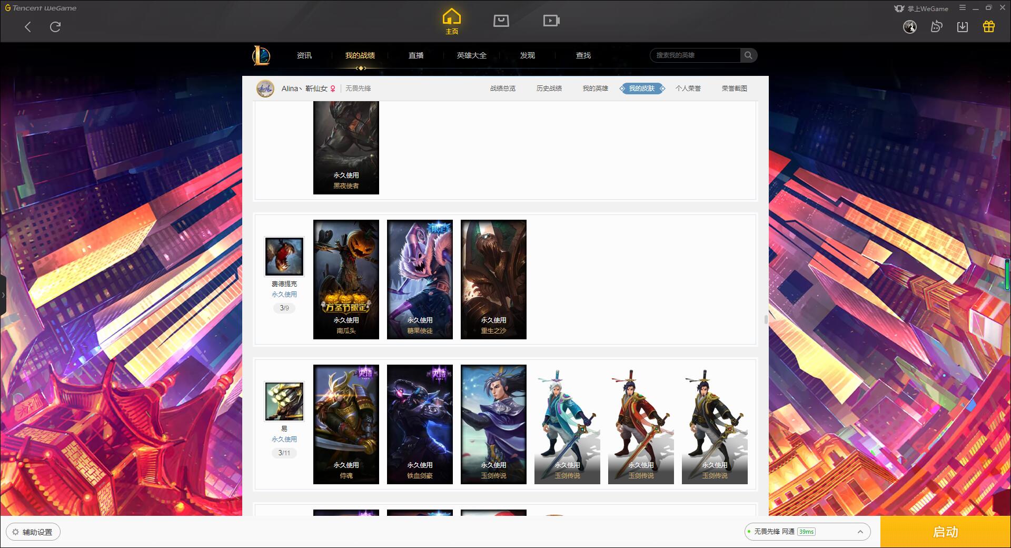
Task: Expand the left side panel handle
Action: [x=3, y=295]
